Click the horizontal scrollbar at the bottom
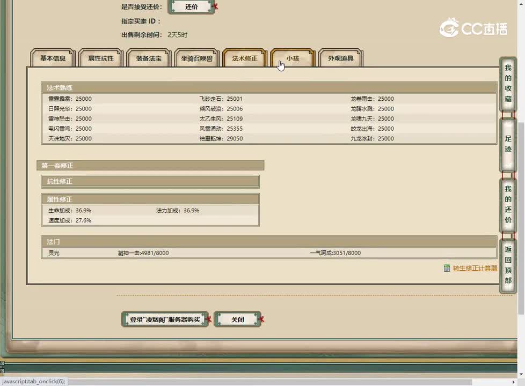The image size is (525, 386). coord(270,382)
